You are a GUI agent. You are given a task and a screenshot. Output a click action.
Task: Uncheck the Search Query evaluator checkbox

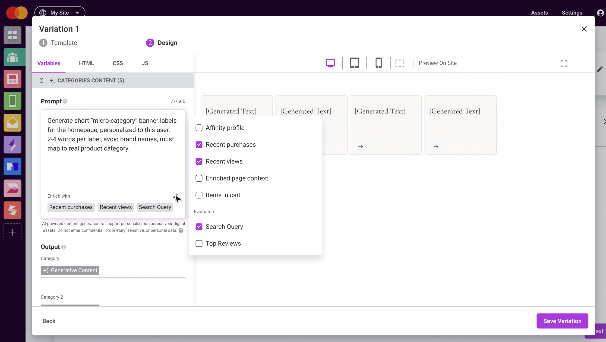click(x=199, y=227)
